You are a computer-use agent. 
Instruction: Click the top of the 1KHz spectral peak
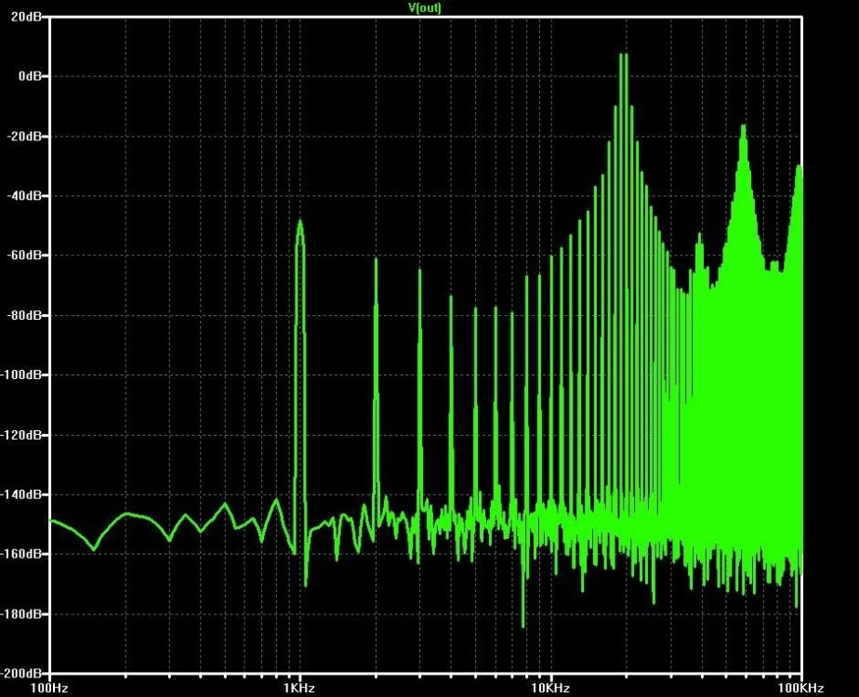point(299,221)
